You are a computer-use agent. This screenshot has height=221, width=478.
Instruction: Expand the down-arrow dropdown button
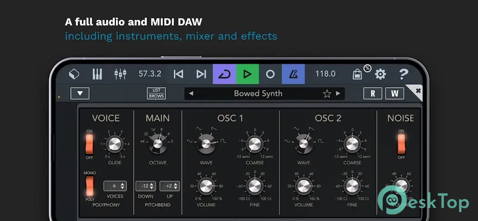coord(80,93)
